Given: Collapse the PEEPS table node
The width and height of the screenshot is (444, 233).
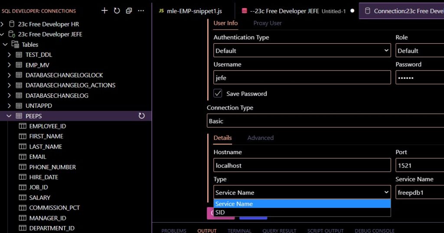Looking at the screenshot, I should 9,116.
